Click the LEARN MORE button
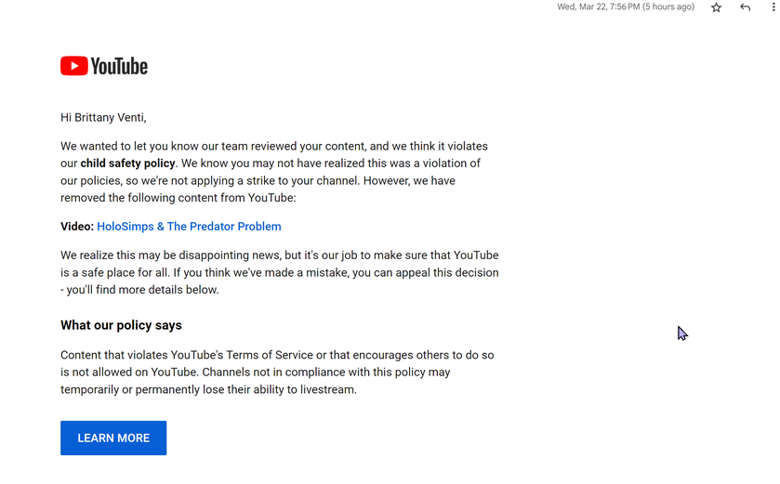 pyautogui.click(x=113, y=438)
